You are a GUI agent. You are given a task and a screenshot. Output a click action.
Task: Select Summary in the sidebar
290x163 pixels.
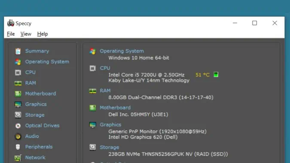[x=37, y=51]
